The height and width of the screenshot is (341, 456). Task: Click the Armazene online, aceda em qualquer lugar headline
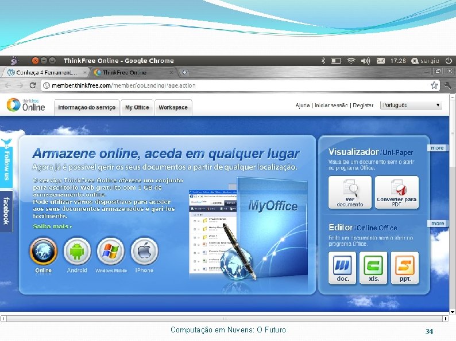166,154
